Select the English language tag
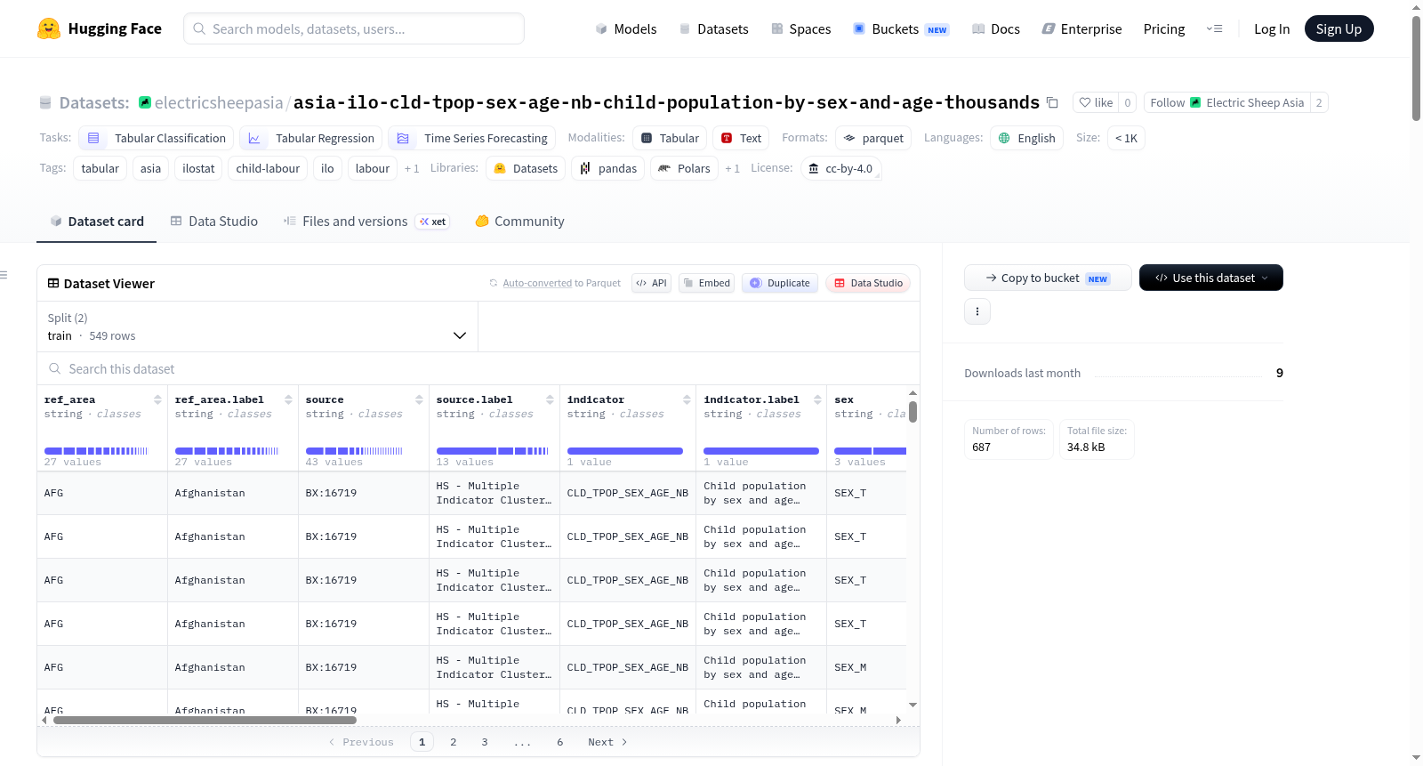 tap(1026, 138)
